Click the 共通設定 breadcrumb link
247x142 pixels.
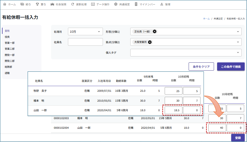click(x=218, y=19)
